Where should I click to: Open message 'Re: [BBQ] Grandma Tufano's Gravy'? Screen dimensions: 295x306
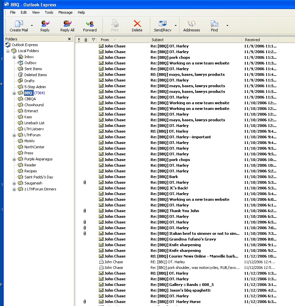pyautogui.click(x=183, y=239)
